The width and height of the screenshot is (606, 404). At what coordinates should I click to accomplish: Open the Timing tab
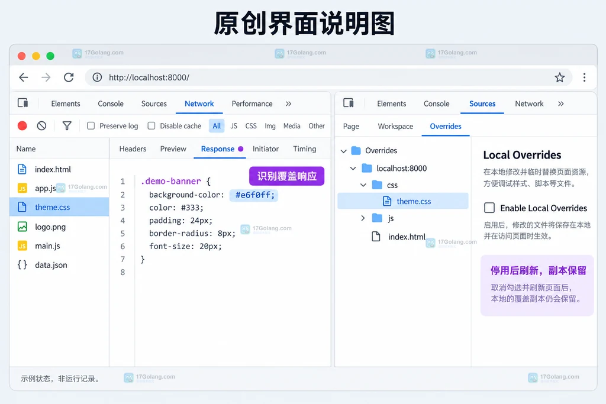click(305, 148)
